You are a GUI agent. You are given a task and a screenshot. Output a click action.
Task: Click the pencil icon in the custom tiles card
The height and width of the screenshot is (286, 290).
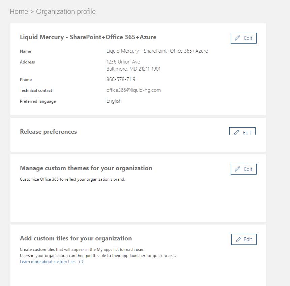click(x=238, y=239)
